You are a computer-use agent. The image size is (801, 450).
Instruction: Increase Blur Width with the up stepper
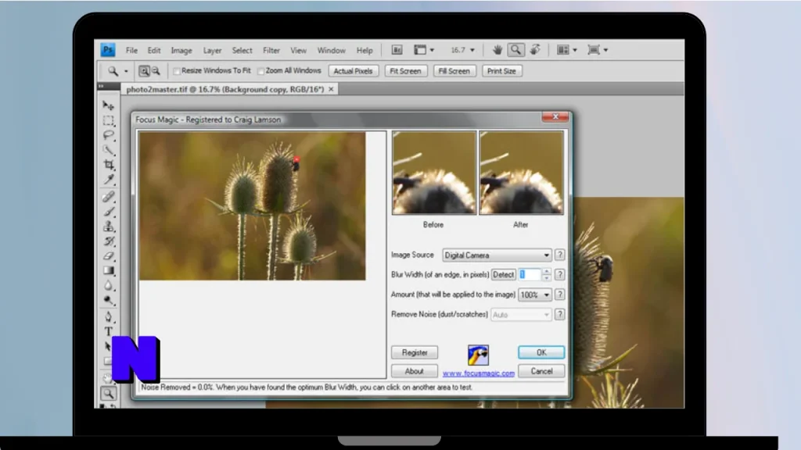(547, 271)
